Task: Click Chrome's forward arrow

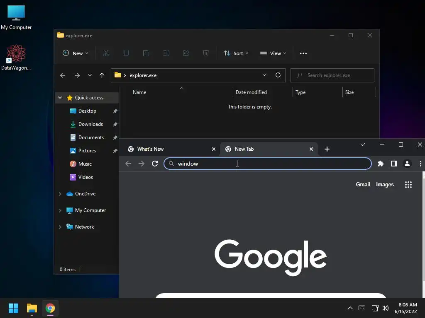Action: tap(142, 164)
